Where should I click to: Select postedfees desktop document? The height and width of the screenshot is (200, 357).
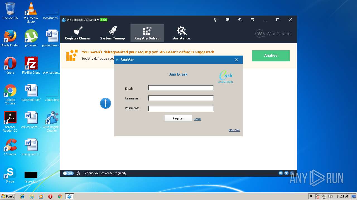52,38
